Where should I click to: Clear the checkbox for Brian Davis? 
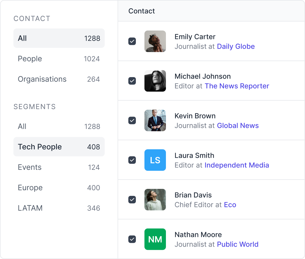pyautogui.click(x=132, y=200)
